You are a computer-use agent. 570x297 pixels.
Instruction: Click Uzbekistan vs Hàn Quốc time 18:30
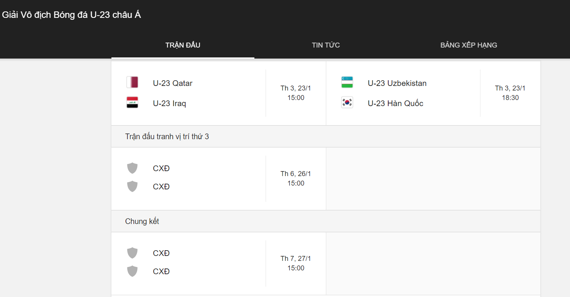pyautogui.click(x=510, y=98)
